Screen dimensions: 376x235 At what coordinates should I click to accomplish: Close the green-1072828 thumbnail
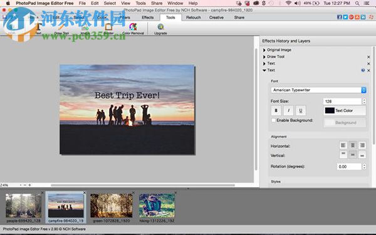[133, 192]
